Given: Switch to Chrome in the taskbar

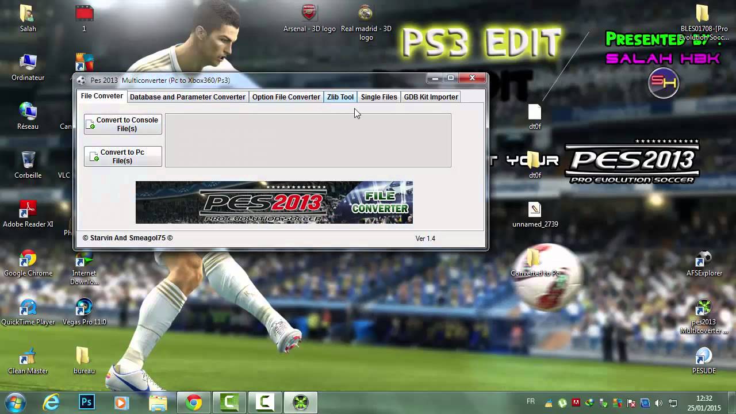Looking at the screenshot, I should [194, 402].
